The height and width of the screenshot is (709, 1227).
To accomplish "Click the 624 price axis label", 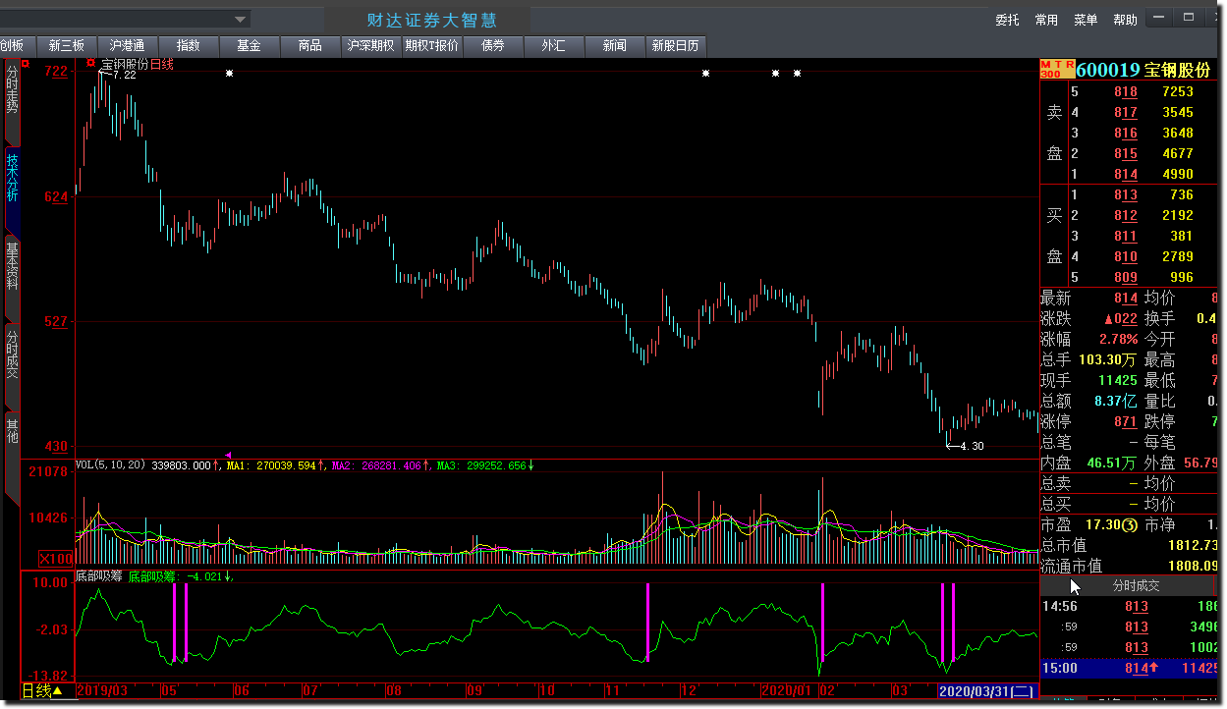I will [56, 196].
